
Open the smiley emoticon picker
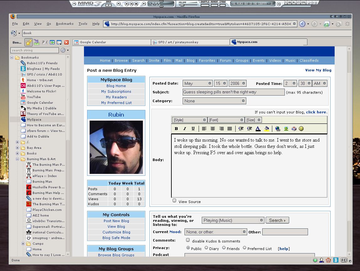pyautogui.click(x=301, y=129)
